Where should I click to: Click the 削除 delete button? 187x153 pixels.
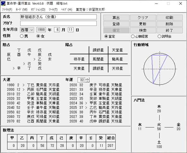170,24
